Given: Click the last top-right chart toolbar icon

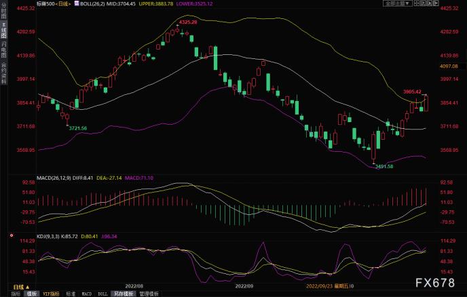Looking at the screenshot, I should point(436,3).
